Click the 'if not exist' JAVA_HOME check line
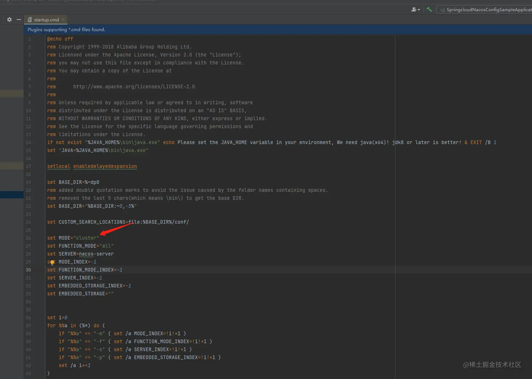This screenshot has height=379, width=532. point(272,143)
